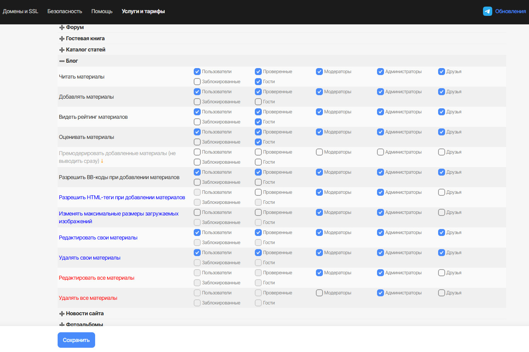This screenshot has height=352, width=529.
Task: Check Заблокированные for Оценивать материалы
Action: click(197, 142)
